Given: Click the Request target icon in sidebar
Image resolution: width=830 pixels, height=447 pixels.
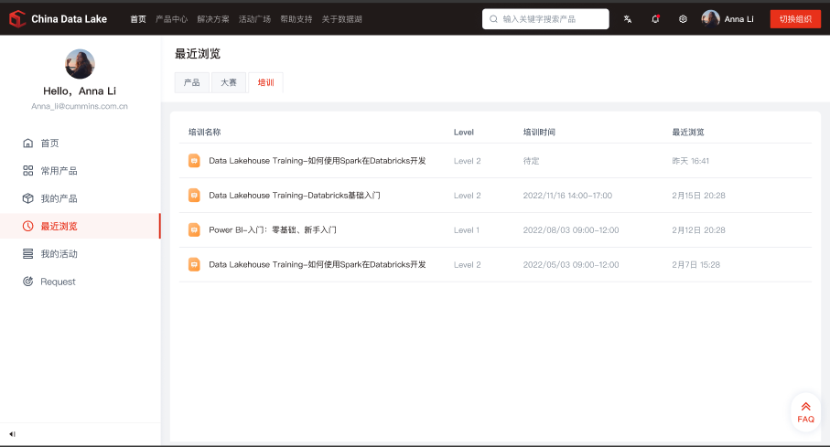Looking at the screenshot, I should 28,282.
